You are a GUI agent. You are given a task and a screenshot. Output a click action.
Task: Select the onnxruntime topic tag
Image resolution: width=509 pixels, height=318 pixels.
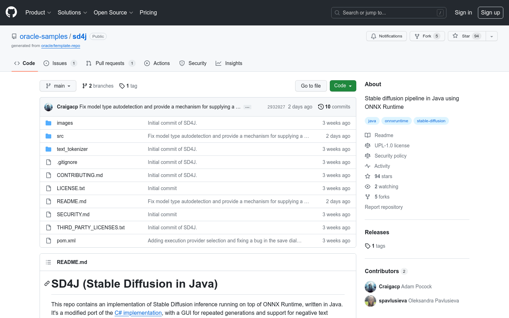[x=396, y=121]
